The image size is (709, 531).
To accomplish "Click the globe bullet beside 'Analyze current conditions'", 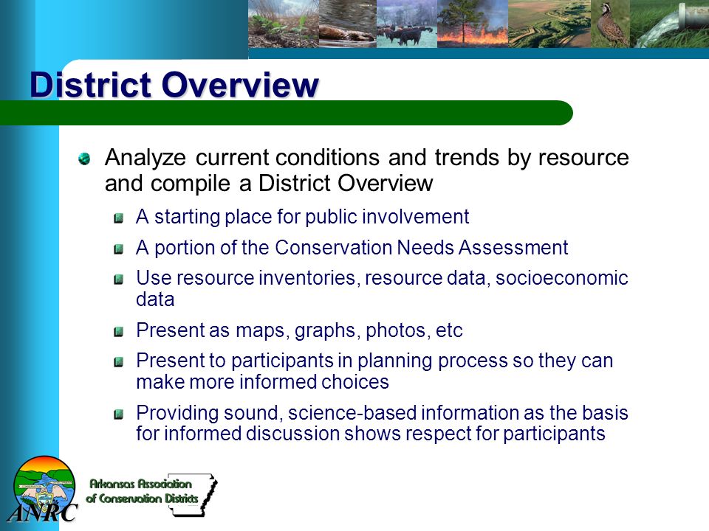I will [84, 159].
